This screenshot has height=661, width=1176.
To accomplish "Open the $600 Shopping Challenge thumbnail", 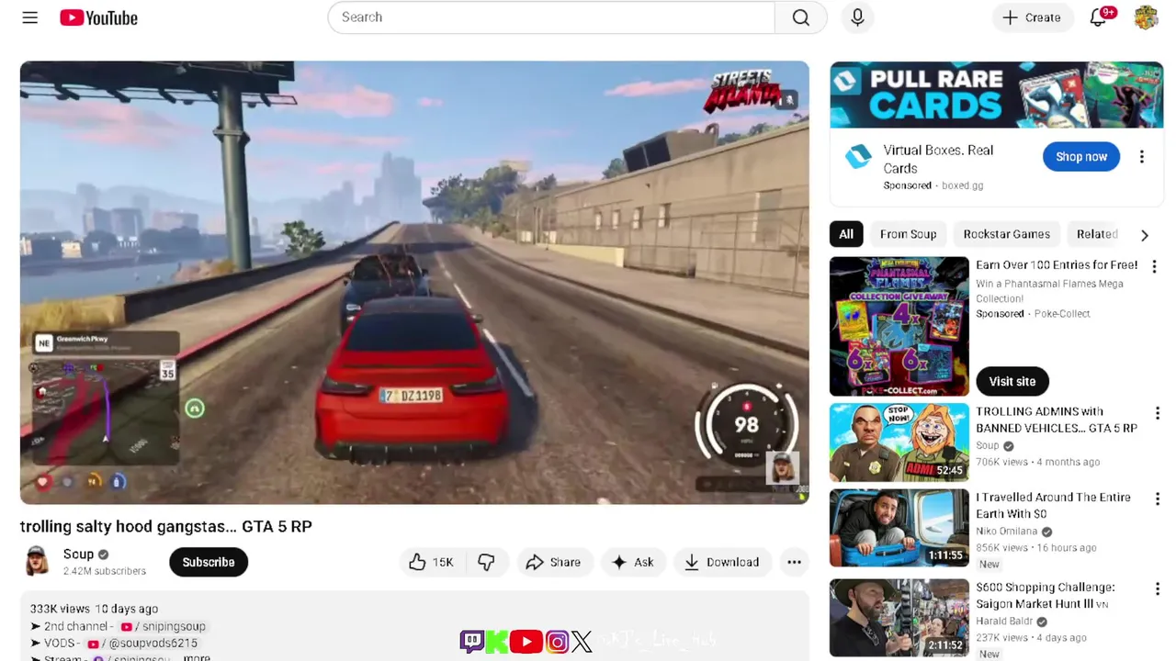I will [899, 618].
